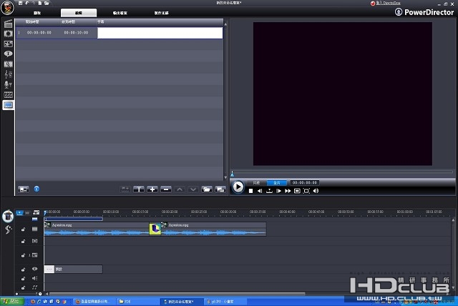Switch preview to Movie mode
Screen dimensions: 458x306
[x=276, y=183]
